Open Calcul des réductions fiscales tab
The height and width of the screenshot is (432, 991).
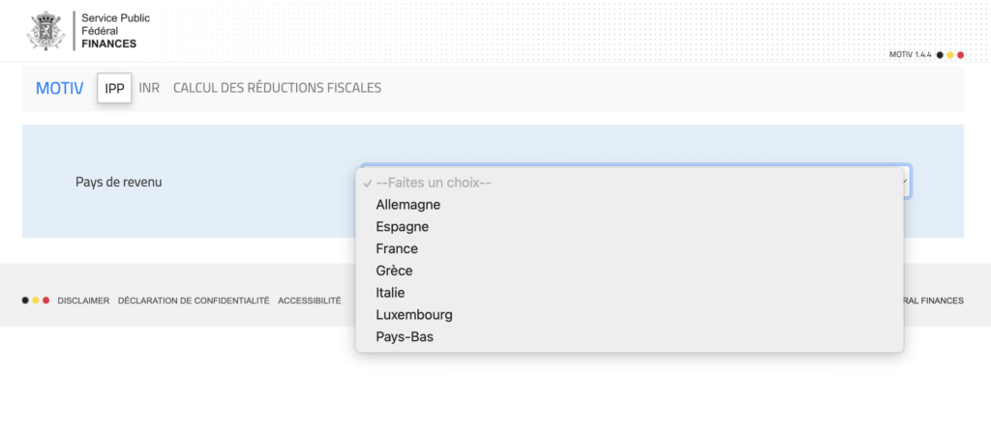(x=278, y=88)
